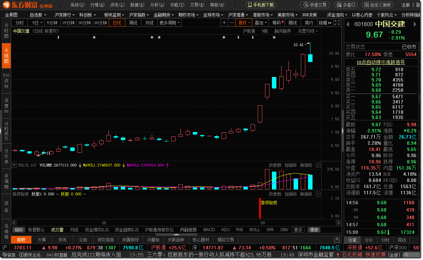Switch chart to 周线 weekly period
The height and width of the screenshot is (260, 423).
[133, 23]
